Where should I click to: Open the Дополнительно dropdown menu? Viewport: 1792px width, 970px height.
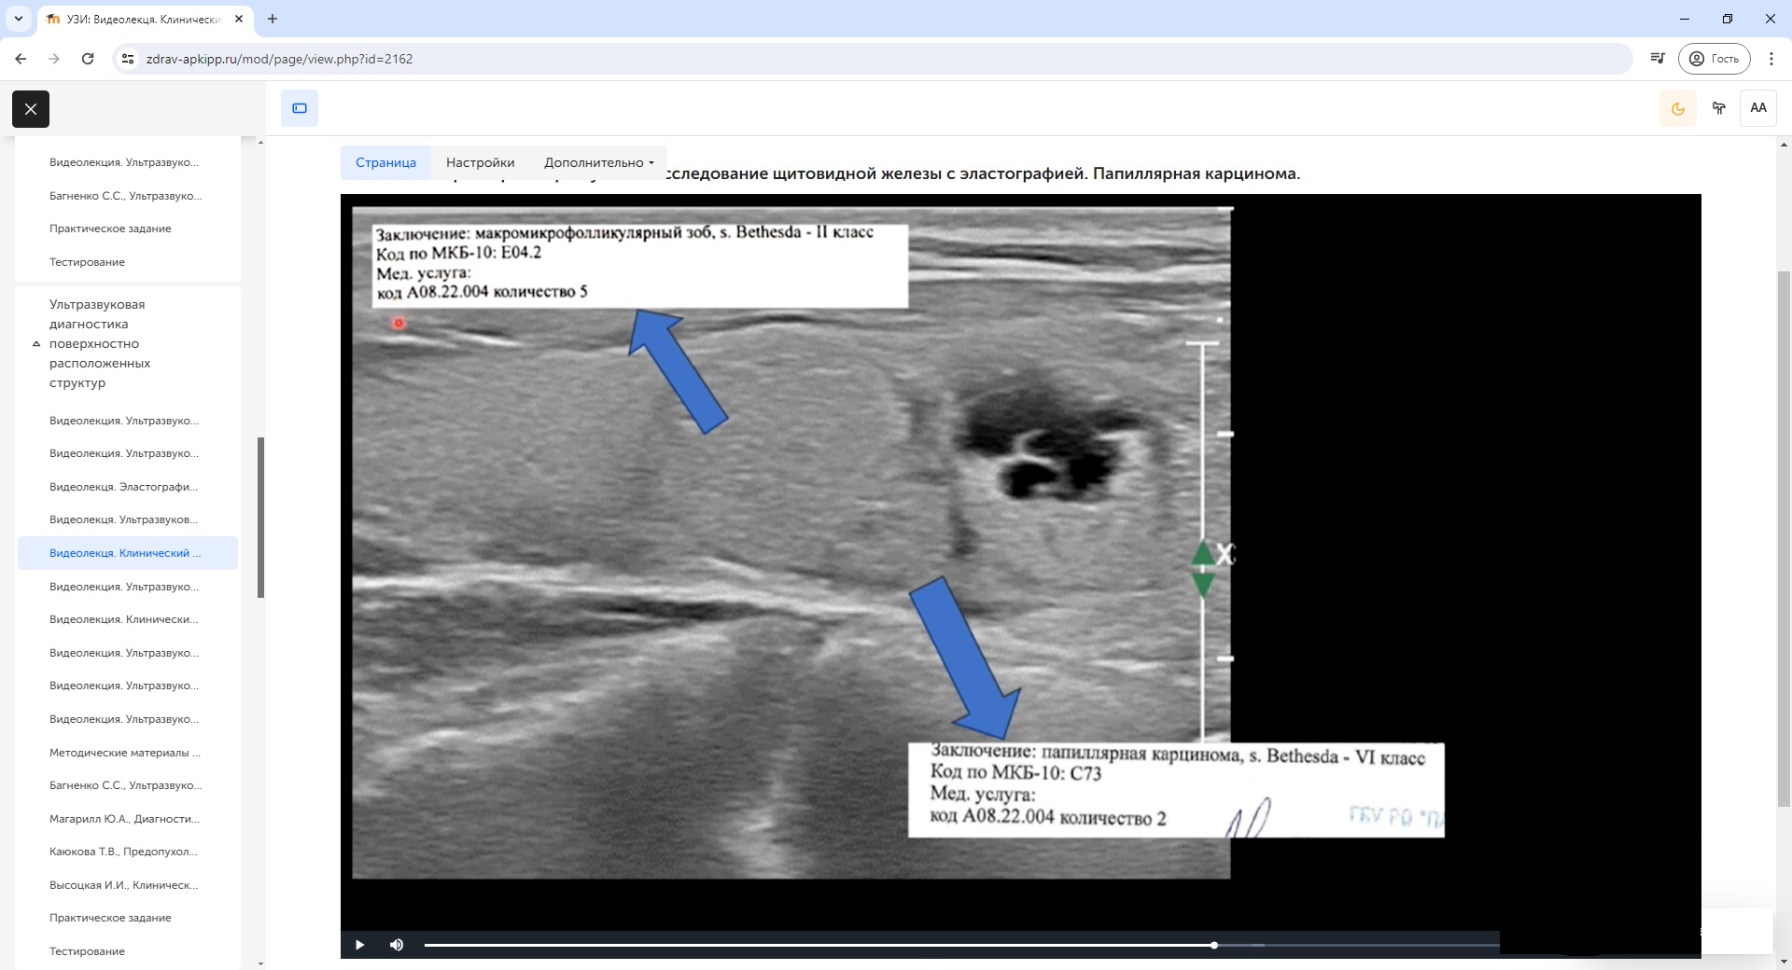(598, 162)
